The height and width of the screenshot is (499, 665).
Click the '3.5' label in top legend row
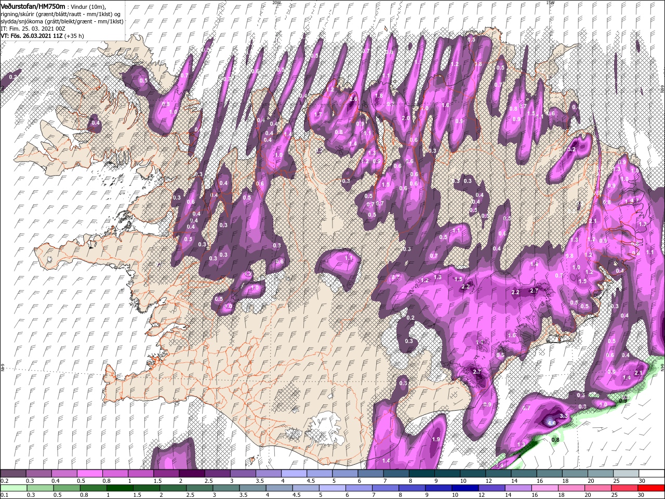[x=260, y=481]
